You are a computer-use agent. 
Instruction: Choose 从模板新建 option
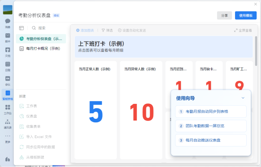(x=32, y=157)
